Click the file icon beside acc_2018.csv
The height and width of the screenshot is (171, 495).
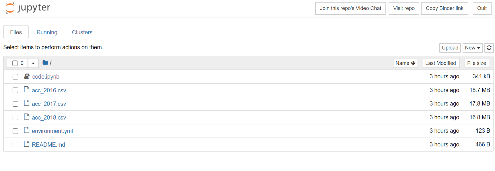point(27,117)
